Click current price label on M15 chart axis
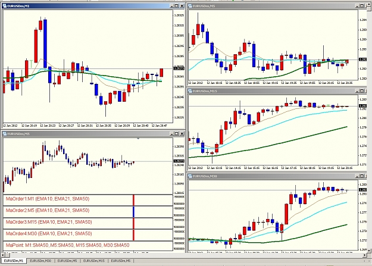The width and height of the screenshot is (372, 266). 363,106
